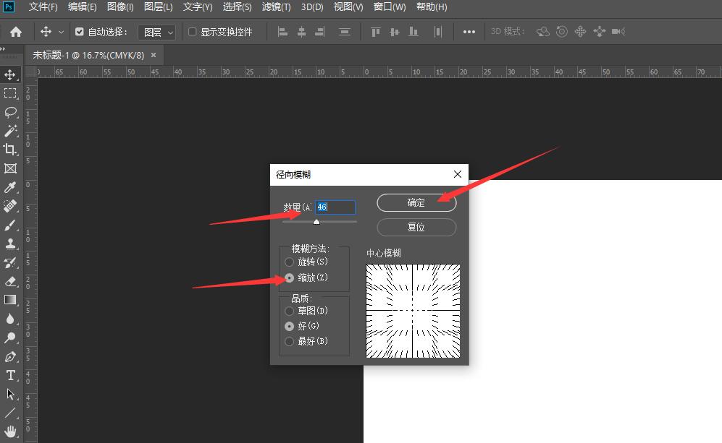Viewport: 722px width, 443px height.
Task: Select the Crop tool
Action: (11, 150)
